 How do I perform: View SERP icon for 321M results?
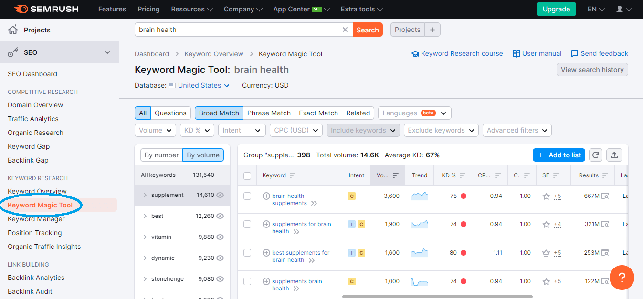(605, 224)
